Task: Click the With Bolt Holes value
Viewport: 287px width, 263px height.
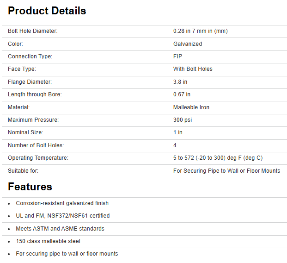Action: click(193, 69)
